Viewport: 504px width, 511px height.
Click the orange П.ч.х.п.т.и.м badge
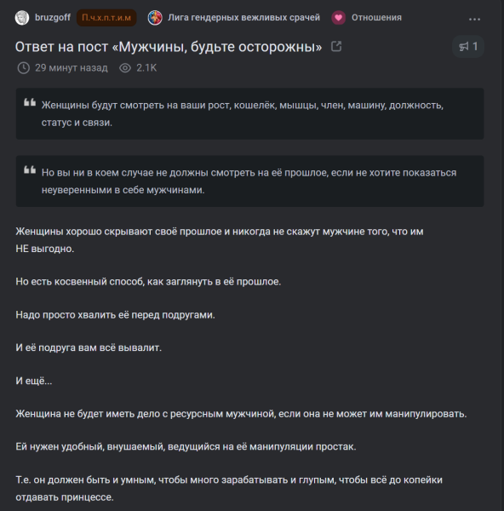click(106, 18)
